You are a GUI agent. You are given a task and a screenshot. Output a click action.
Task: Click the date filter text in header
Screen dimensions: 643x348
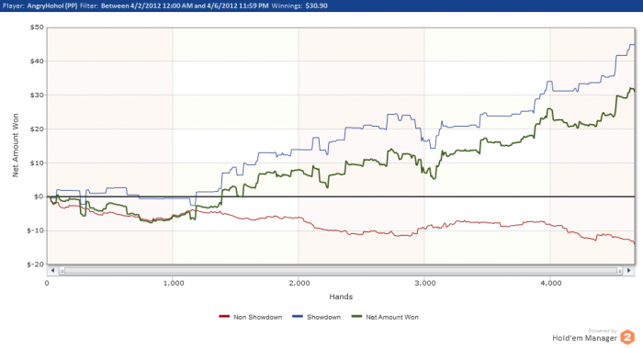tap(185, 6)
